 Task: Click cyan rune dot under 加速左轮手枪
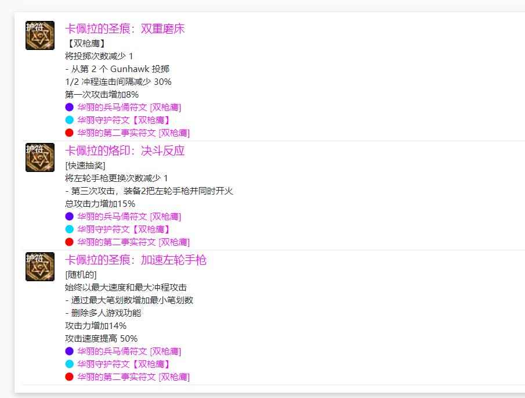pyautogui.click(x=69, y=364)
